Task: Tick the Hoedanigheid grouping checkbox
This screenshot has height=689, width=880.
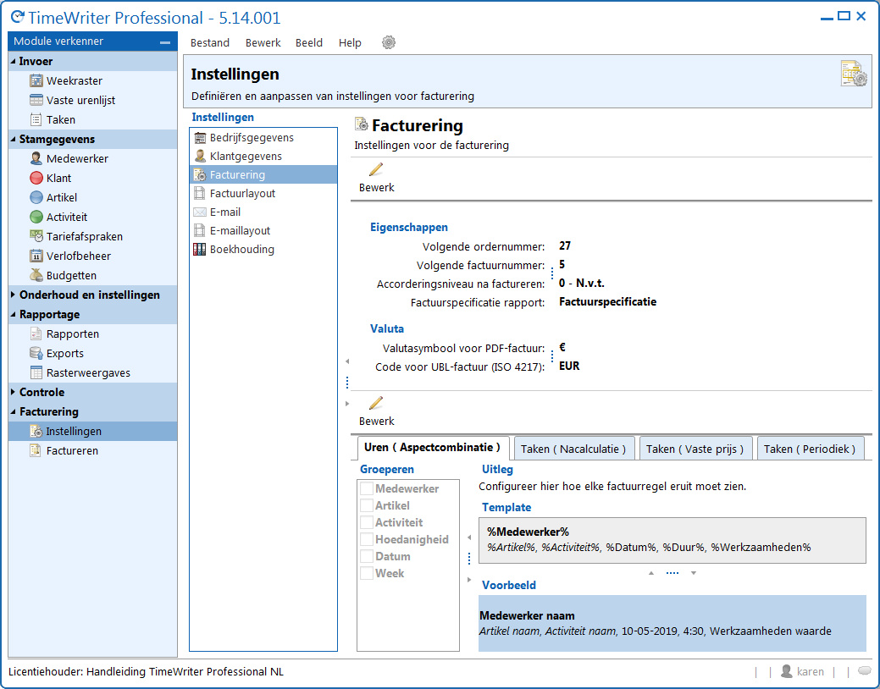Action: [x=367, y=539]
